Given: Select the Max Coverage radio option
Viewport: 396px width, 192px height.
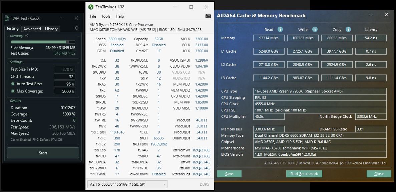Looking at the screenshot, I should 13,91.
